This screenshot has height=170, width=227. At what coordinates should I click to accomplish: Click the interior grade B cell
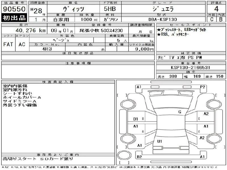pyautogui.click(x=221, y=19)
